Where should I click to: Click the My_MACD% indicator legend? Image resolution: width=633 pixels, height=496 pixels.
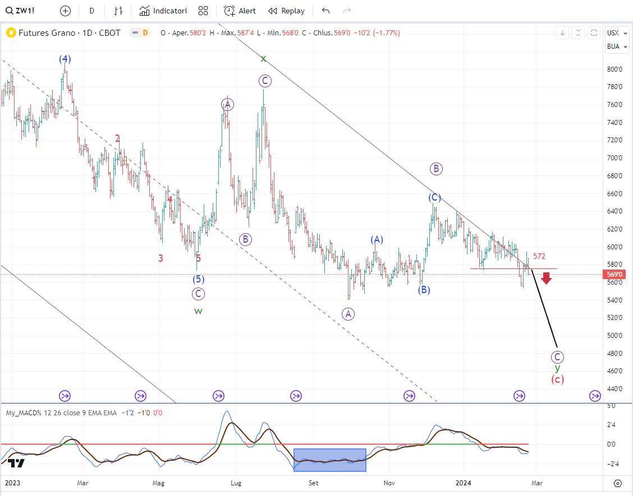(x=61, y=413)
